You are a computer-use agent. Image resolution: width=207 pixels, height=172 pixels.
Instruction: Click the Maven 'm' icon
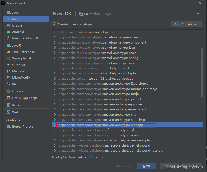[x=9, y=19]
